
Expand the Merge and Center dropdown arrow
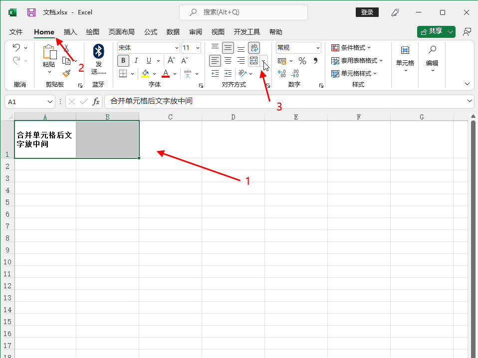coord(263,61)
